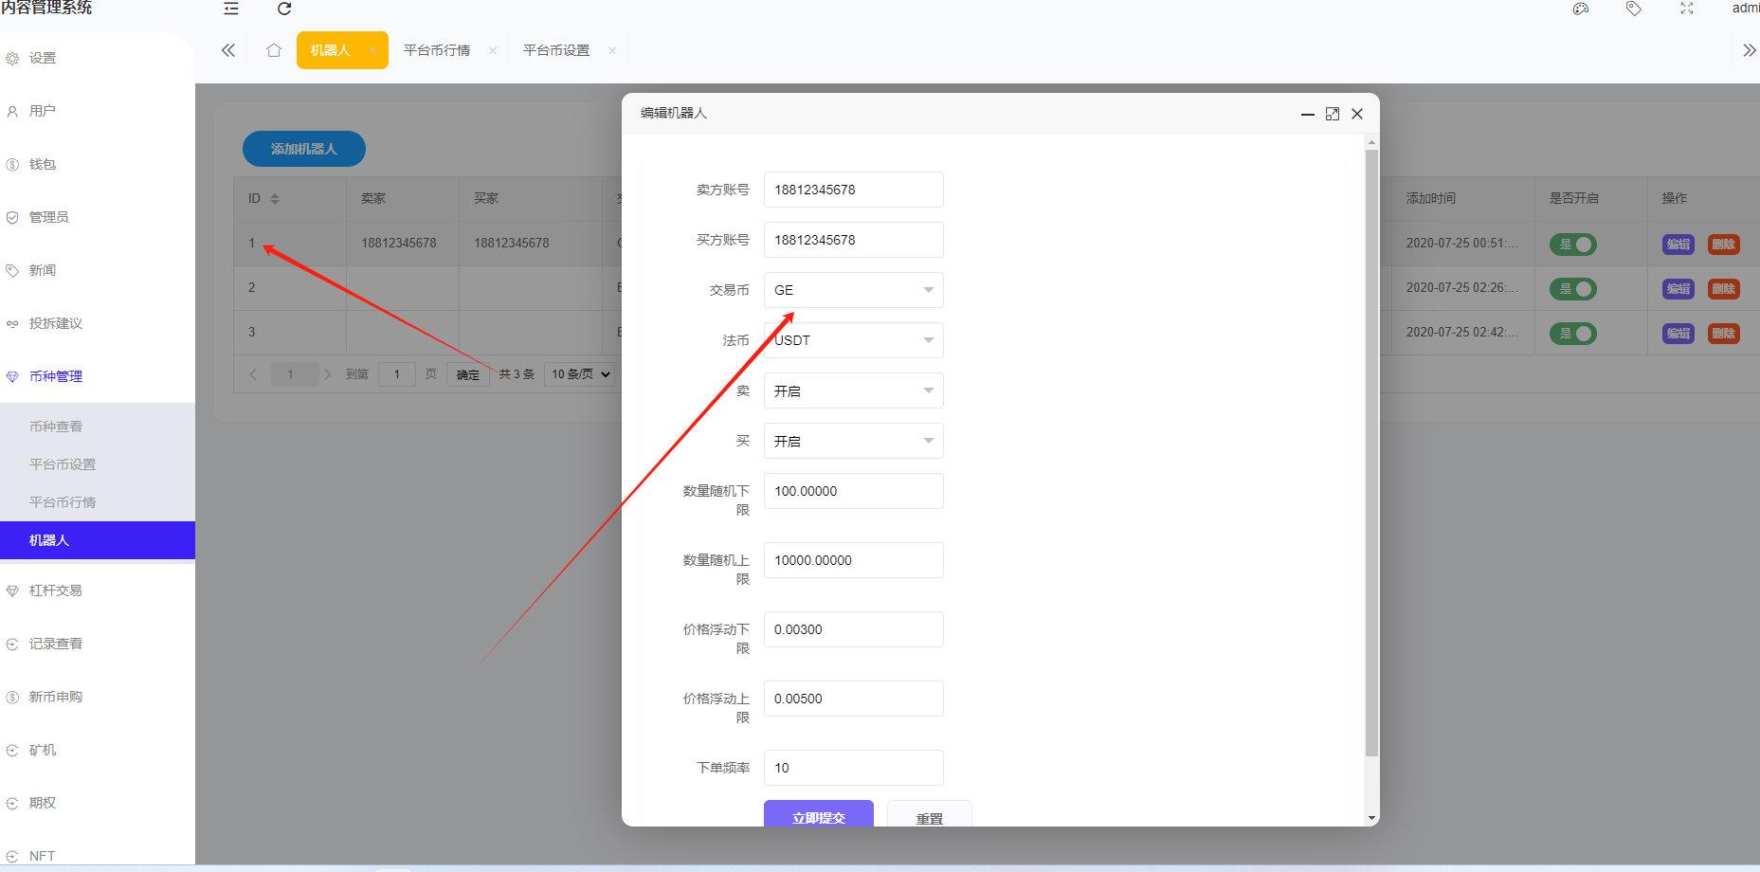Collapse the sidebar using the menu icon
Image resolution: width=1760 pixels, height=872 pixels.
click(x=230, y=9)
